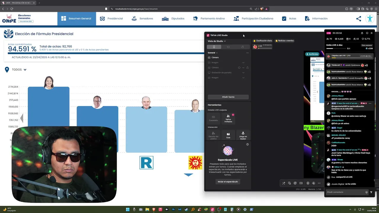Click the Esta semana button
Viewport: 379px width, 213px height.
point(367,45)
